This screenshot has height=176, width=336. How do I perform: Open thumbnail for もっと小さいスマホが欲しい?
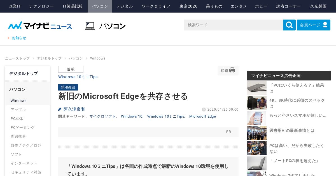257,118
